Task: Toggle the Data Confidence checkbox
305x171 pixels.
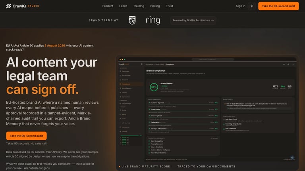Action: [224, 129]
